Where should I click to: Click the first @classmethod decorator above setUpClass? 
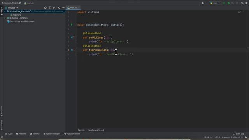[x=92, y=33]
